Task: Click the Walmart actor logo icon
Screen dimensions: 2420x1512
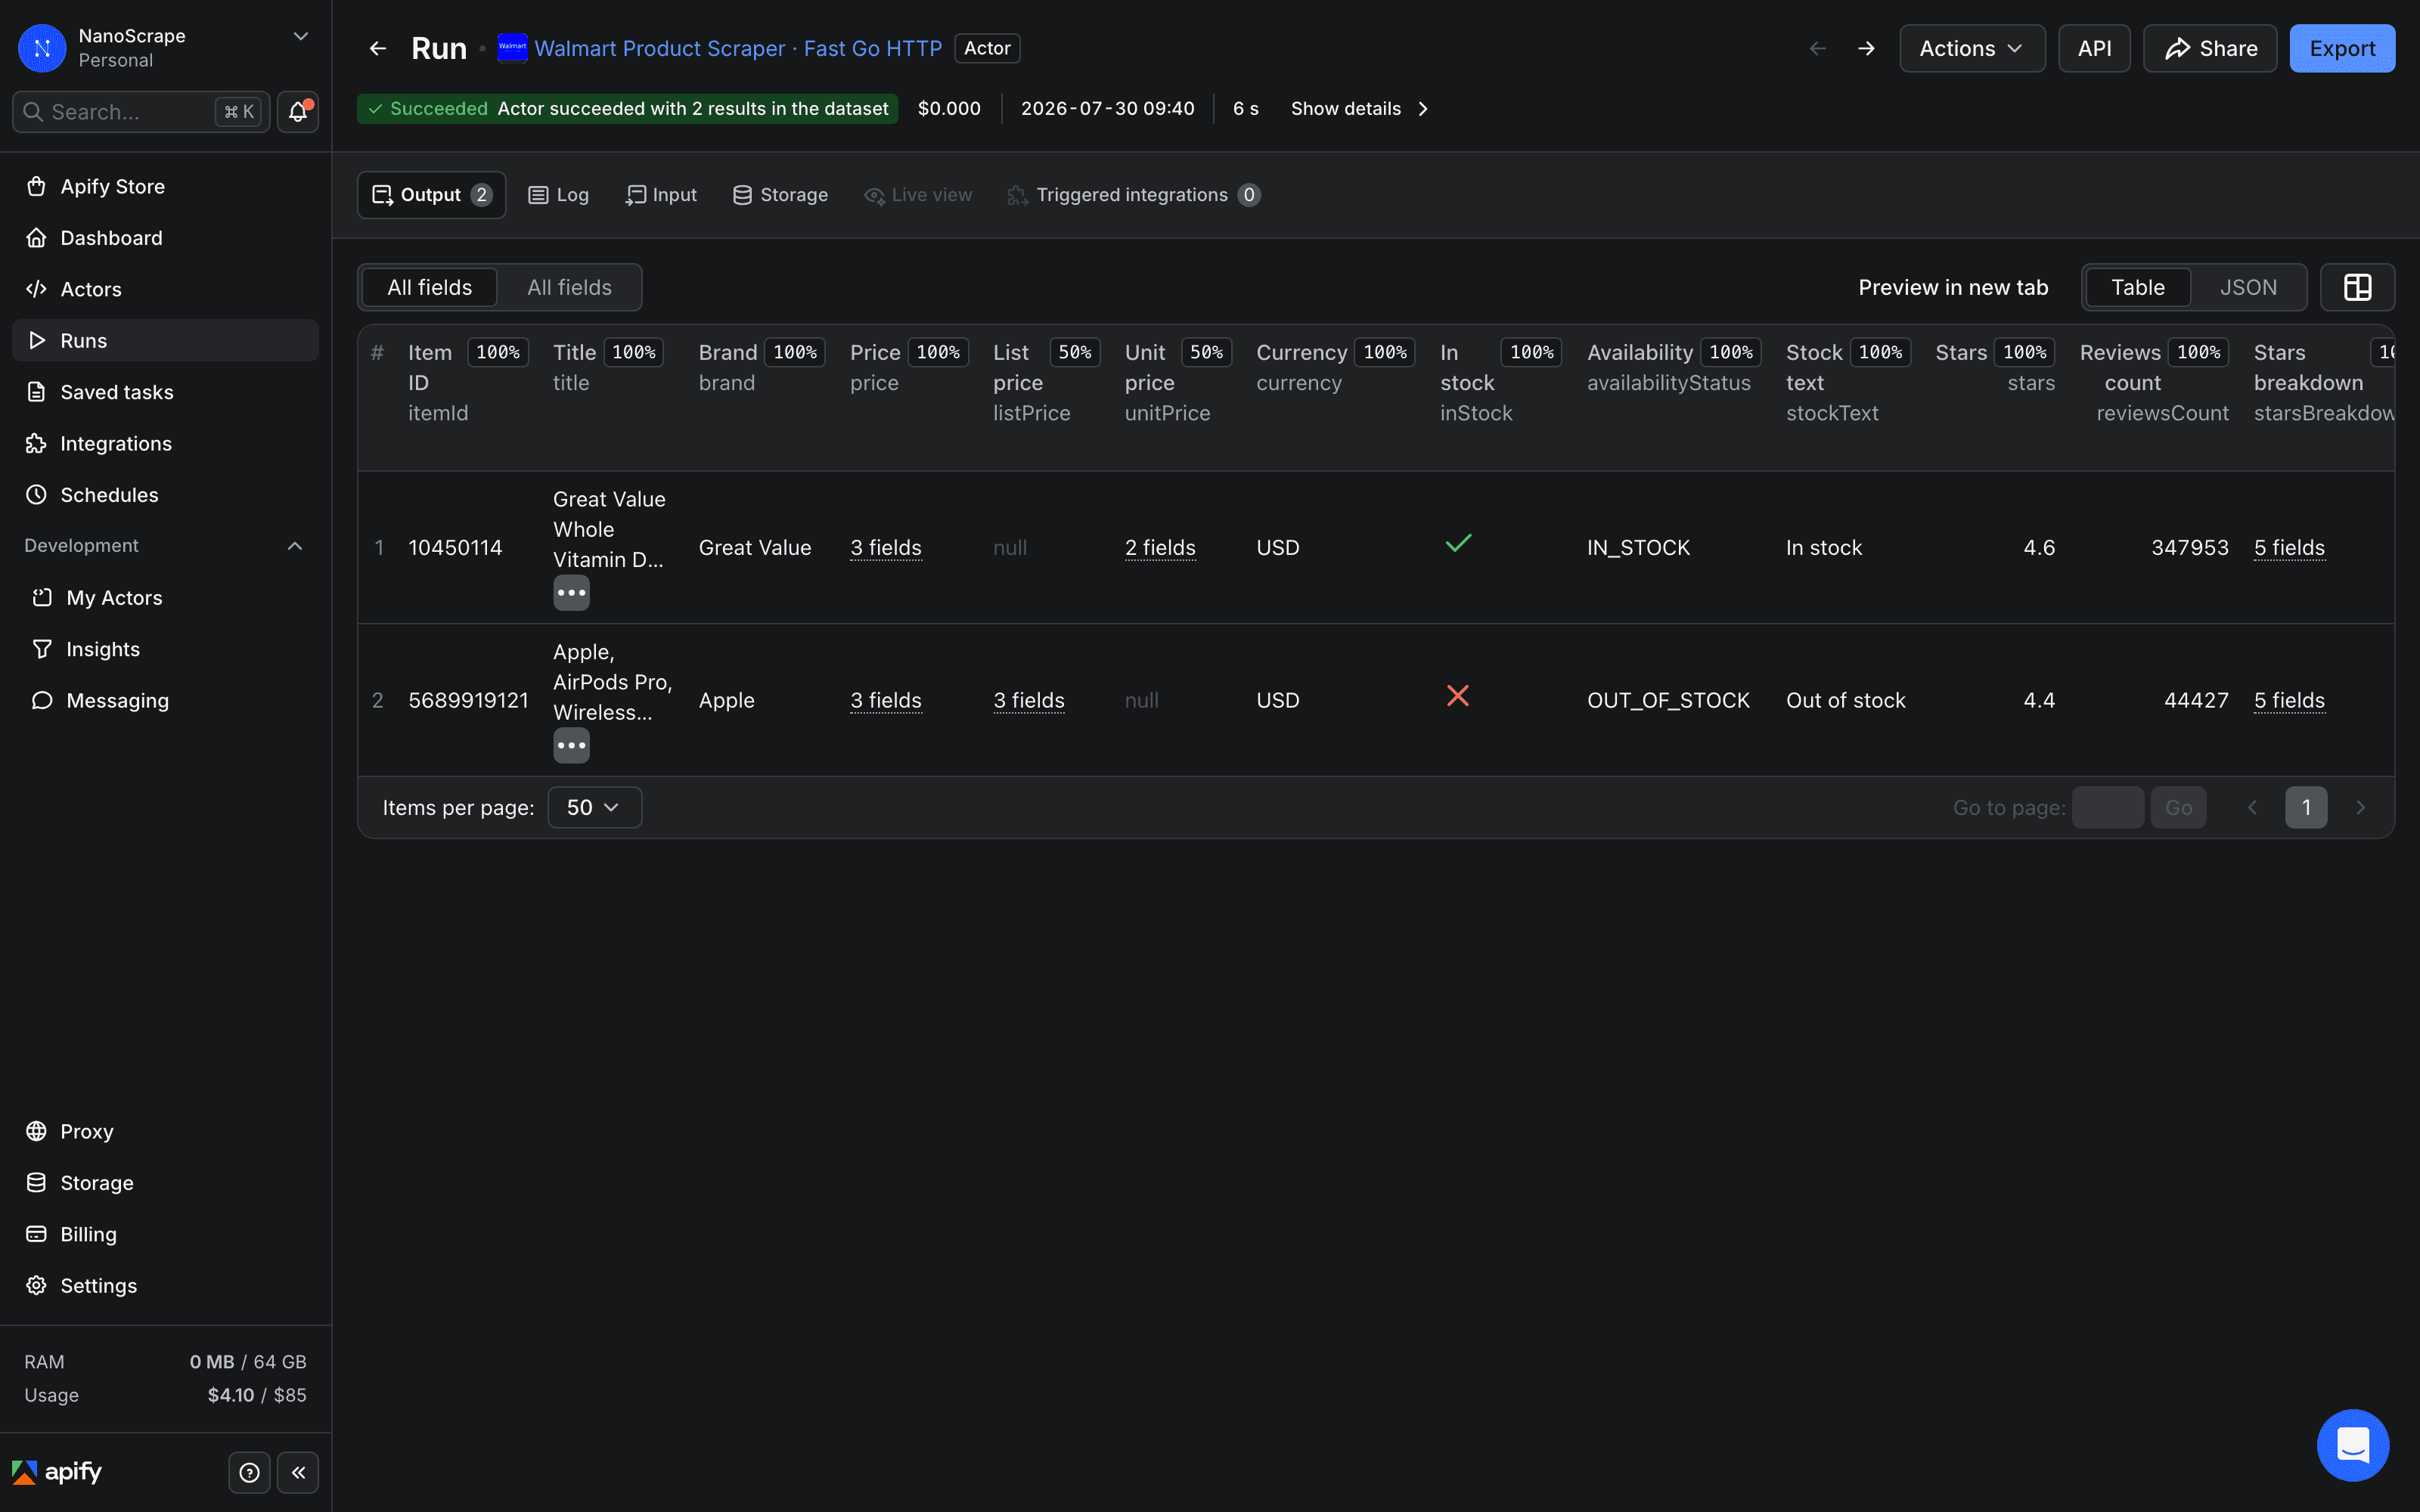Action: point(513,48)
